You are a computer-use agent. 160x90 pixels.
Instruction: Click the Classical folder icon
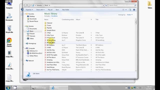click(45, 23)
